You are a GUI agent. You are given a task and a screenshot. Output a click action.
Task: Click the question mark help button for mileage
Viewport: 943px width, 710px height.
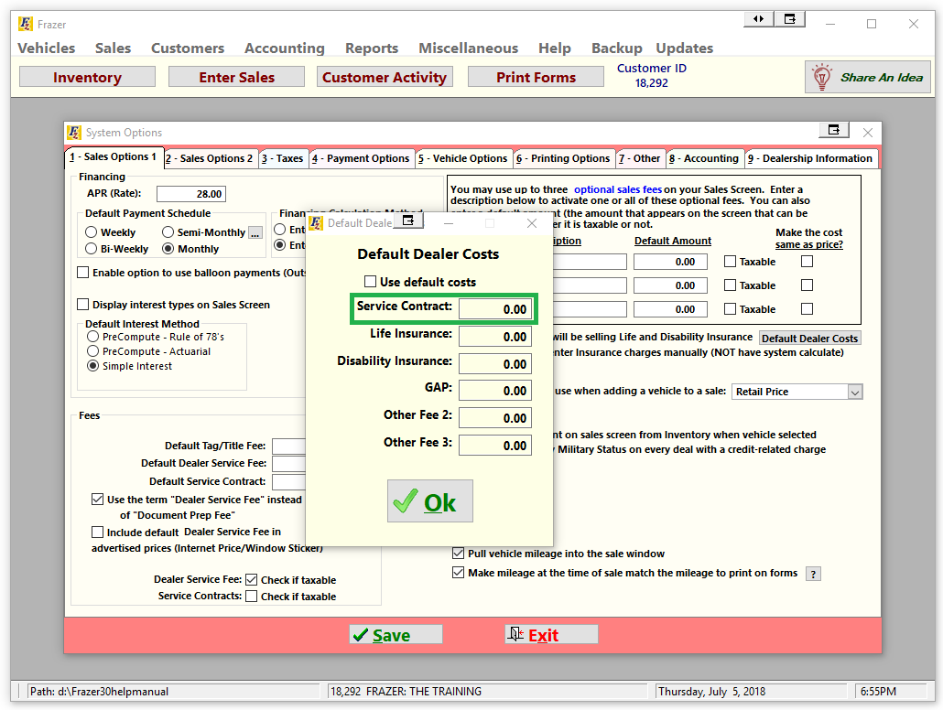pos(813,574)
